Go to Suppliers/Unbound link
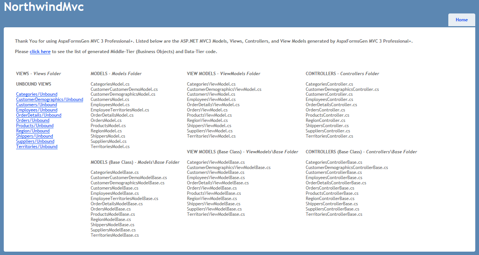Image resolution: width=479 pixels, height=255 pixels. click(x=35, y=141)
